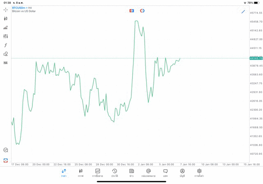This screenshot has height=184, width=263.
Task: Open the trade levels bars icon in sidebar
Action: tap(6, 28)
